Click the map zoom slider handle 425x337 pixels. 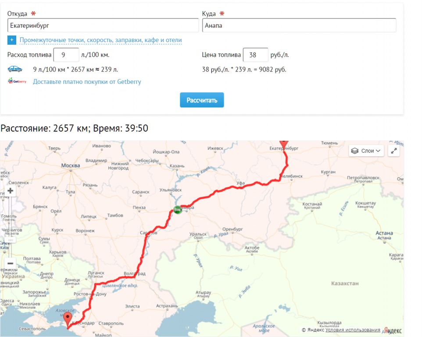coord(10,240)
